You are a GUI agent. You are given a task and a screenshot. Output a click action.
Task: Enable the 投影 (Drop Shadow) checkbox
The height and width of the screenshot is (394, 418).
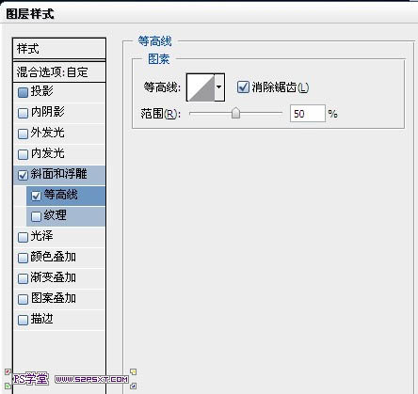23,92
